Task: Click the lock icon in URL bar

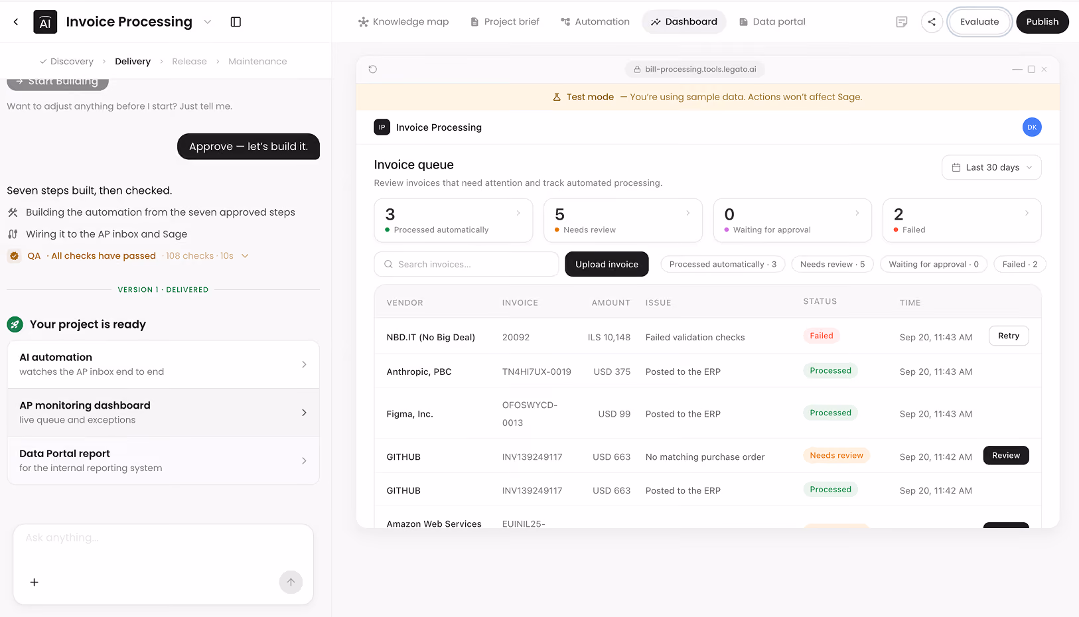Action: [637, 69]
